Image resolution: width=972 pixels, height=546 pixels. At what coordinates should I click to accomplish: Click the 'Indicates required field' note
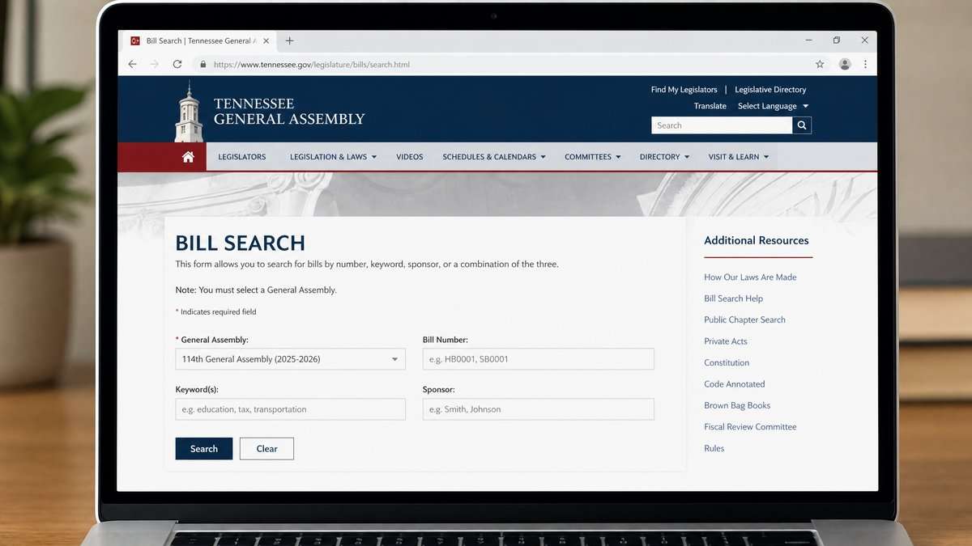[216, 311]
